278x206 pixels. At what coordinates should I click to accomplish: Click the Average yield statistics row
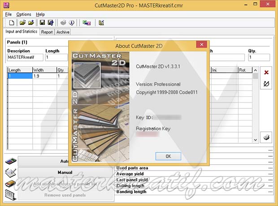(x=194, y=174)
